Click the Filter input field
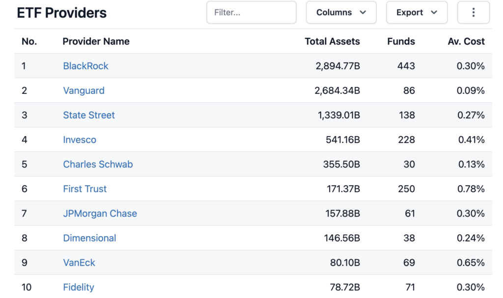Viewport: 503px width, 298px height. tap(251, 12)
